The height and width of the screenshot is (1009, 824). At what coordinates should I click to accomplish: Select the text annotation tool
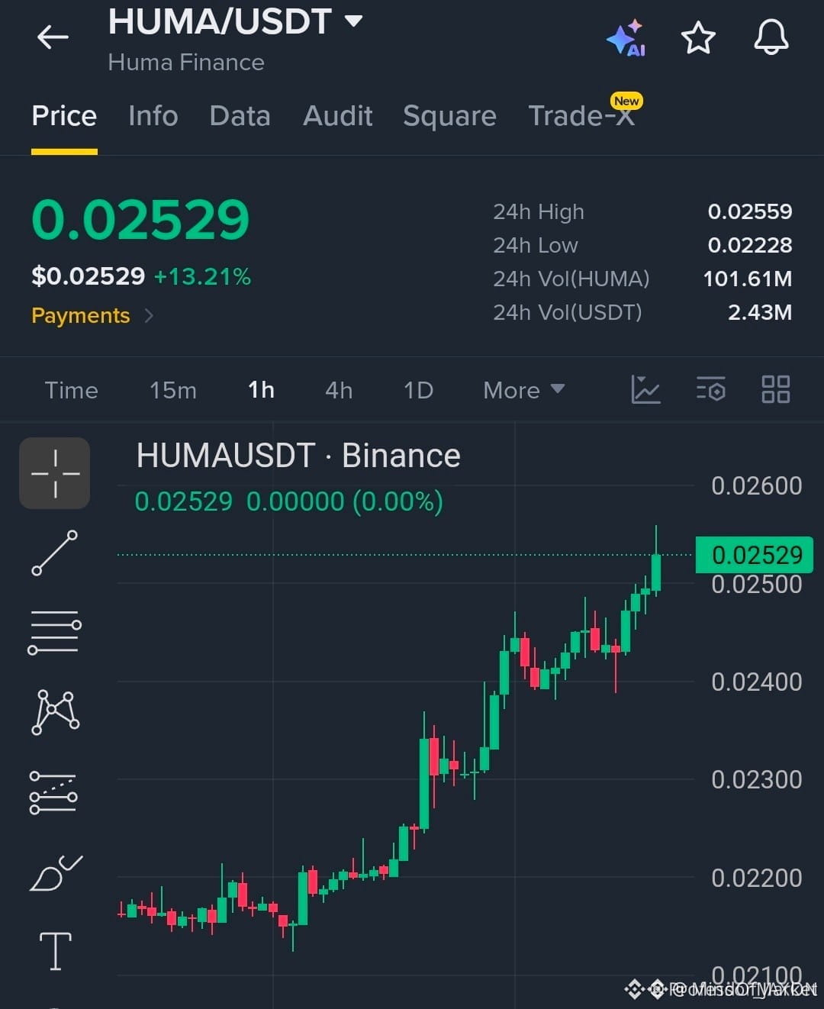[55, 952]
